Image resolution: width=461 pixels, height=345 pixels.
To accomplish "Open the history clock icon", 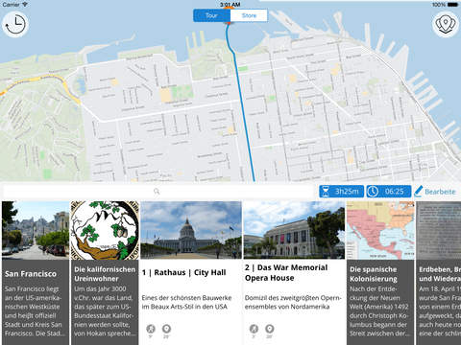I will click(x=15, y=24).
